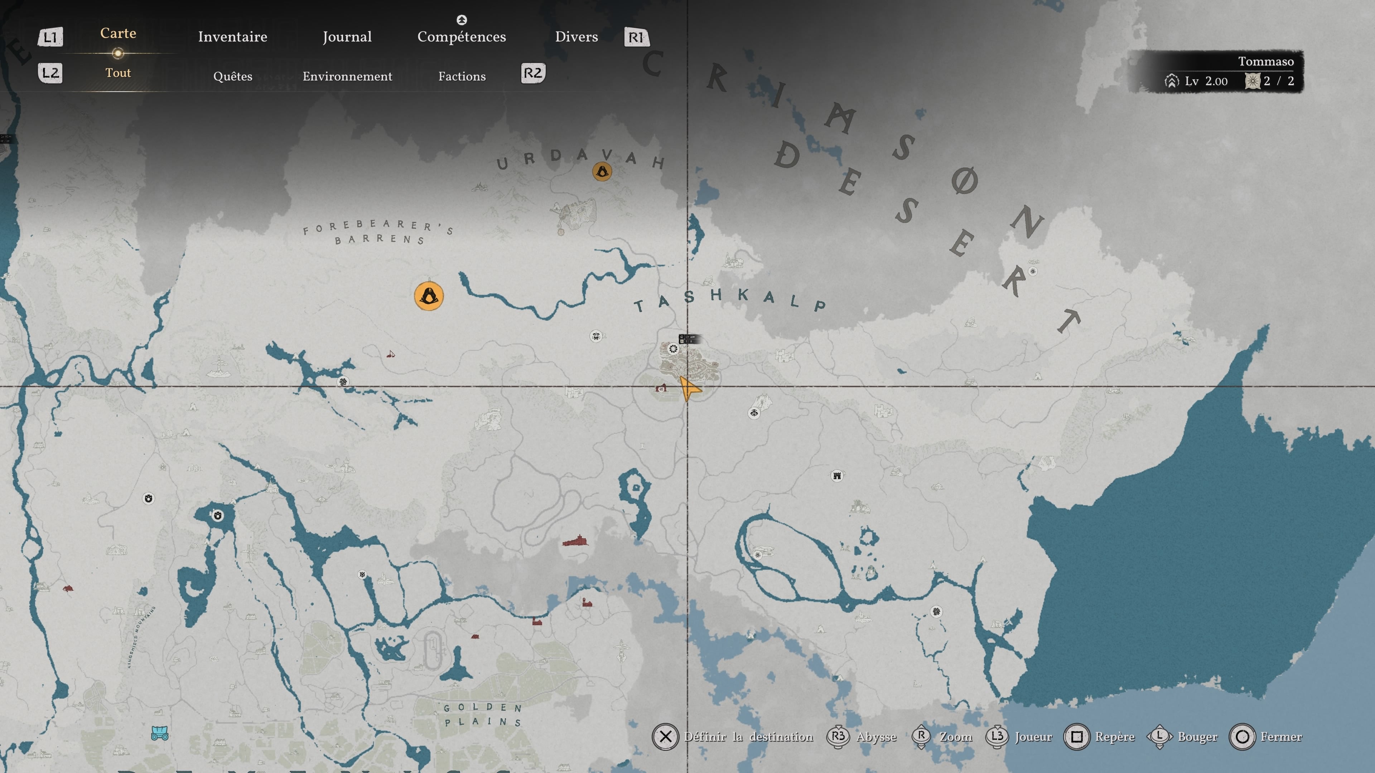The width and height of the screenshot is (1375, 773).
Task: Click the L1 shoulder button icon
Action: pyautogui.click(x=50, y=37)
